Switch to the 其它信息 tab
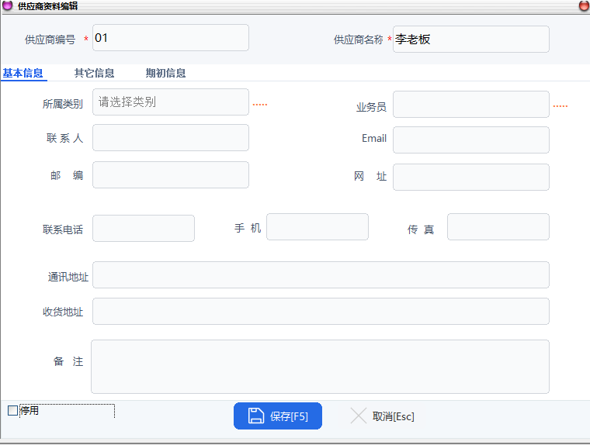Screen dimensions: 590x445 (95, 74)
